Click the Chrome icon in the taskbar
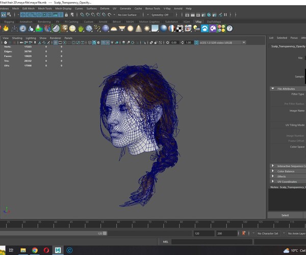 pos(35,250)
